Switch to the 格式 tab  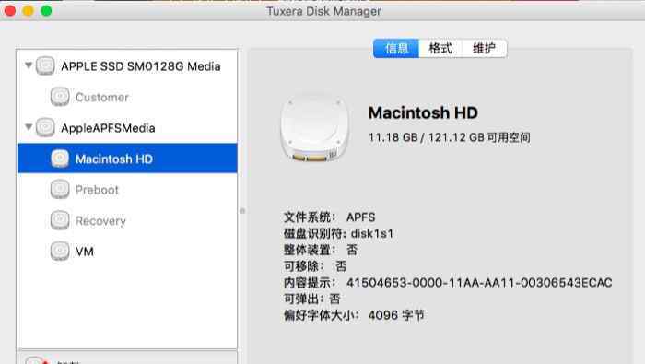440,49
